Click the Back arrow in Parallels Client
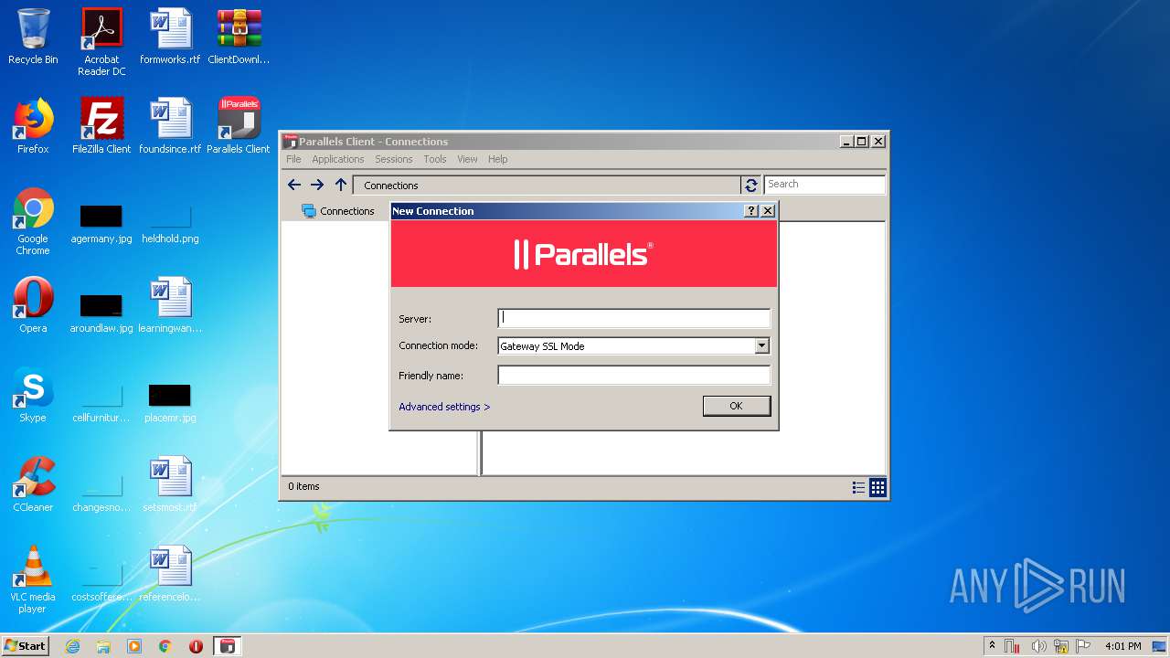1170x658 pixels. click(293, 185)
